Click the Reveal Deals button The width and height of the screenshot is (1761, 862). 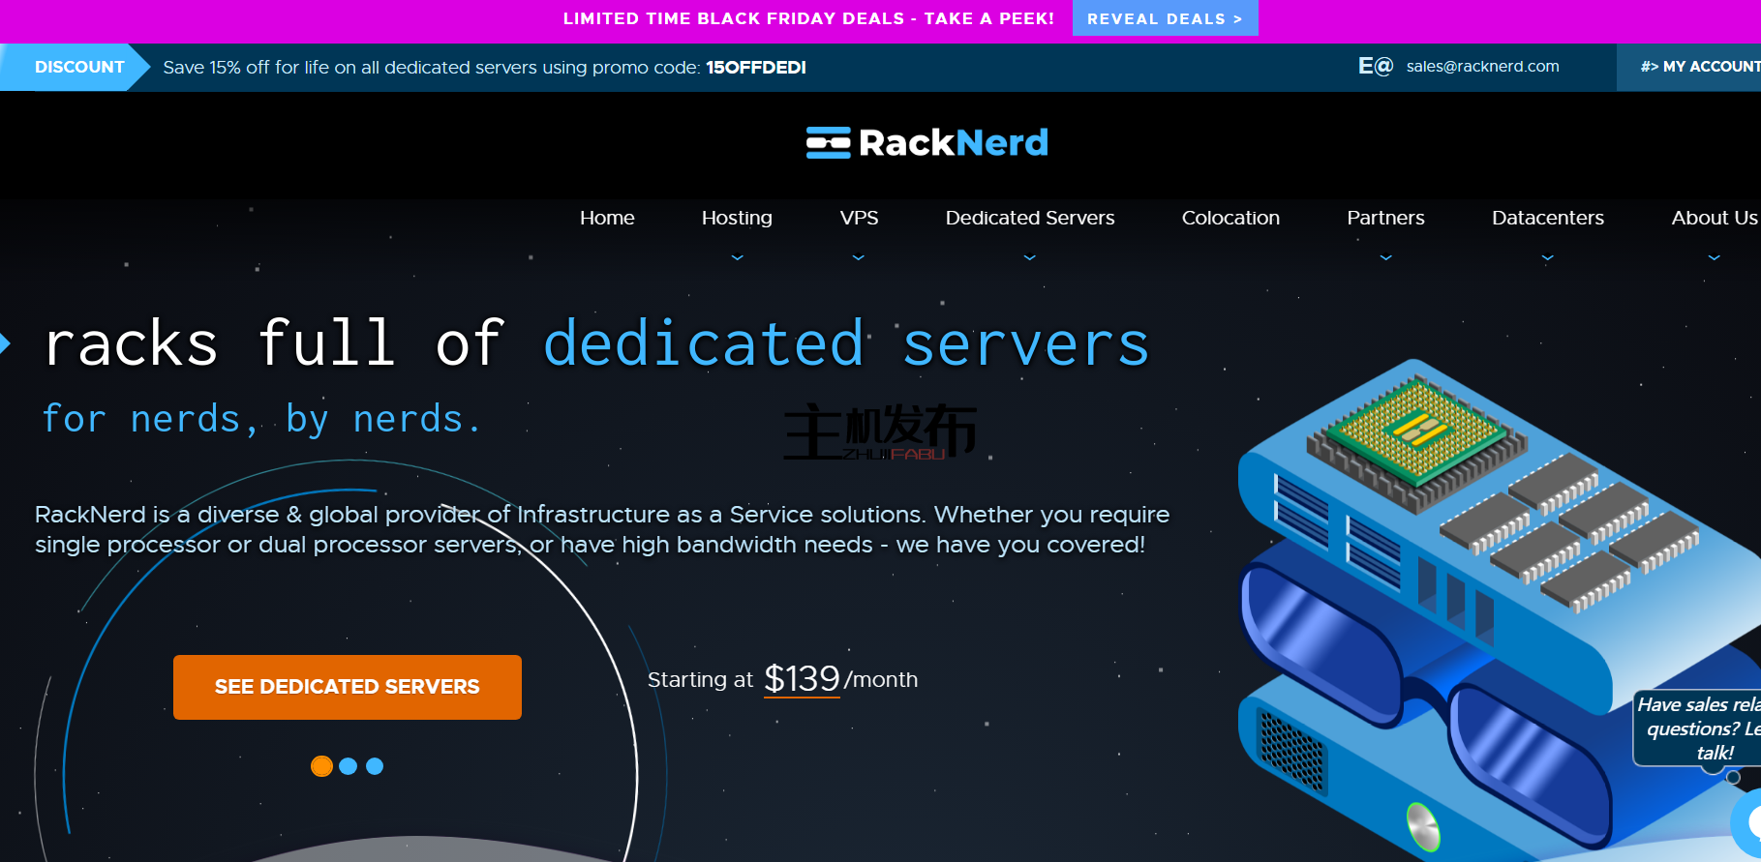click(1165, 18)
